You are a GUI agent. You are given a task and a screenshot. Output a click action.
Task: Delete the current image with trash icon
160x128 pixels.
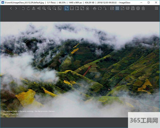point(143,8)
